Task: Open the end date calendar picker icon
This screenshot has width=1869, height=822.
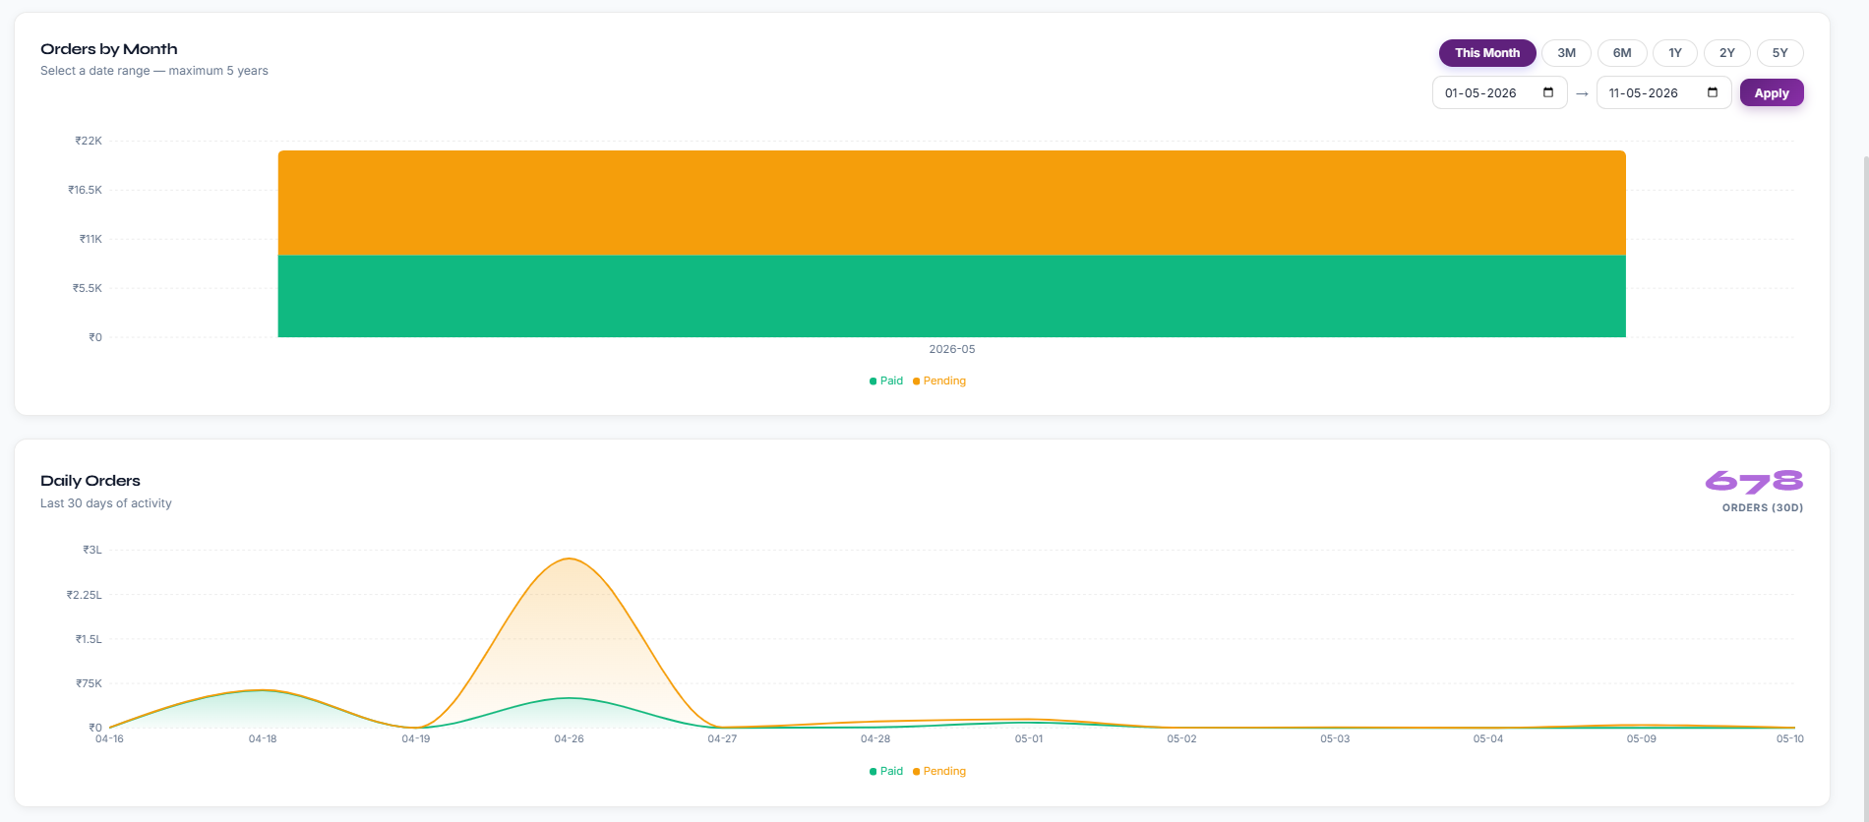Action: pos(1713,92)
